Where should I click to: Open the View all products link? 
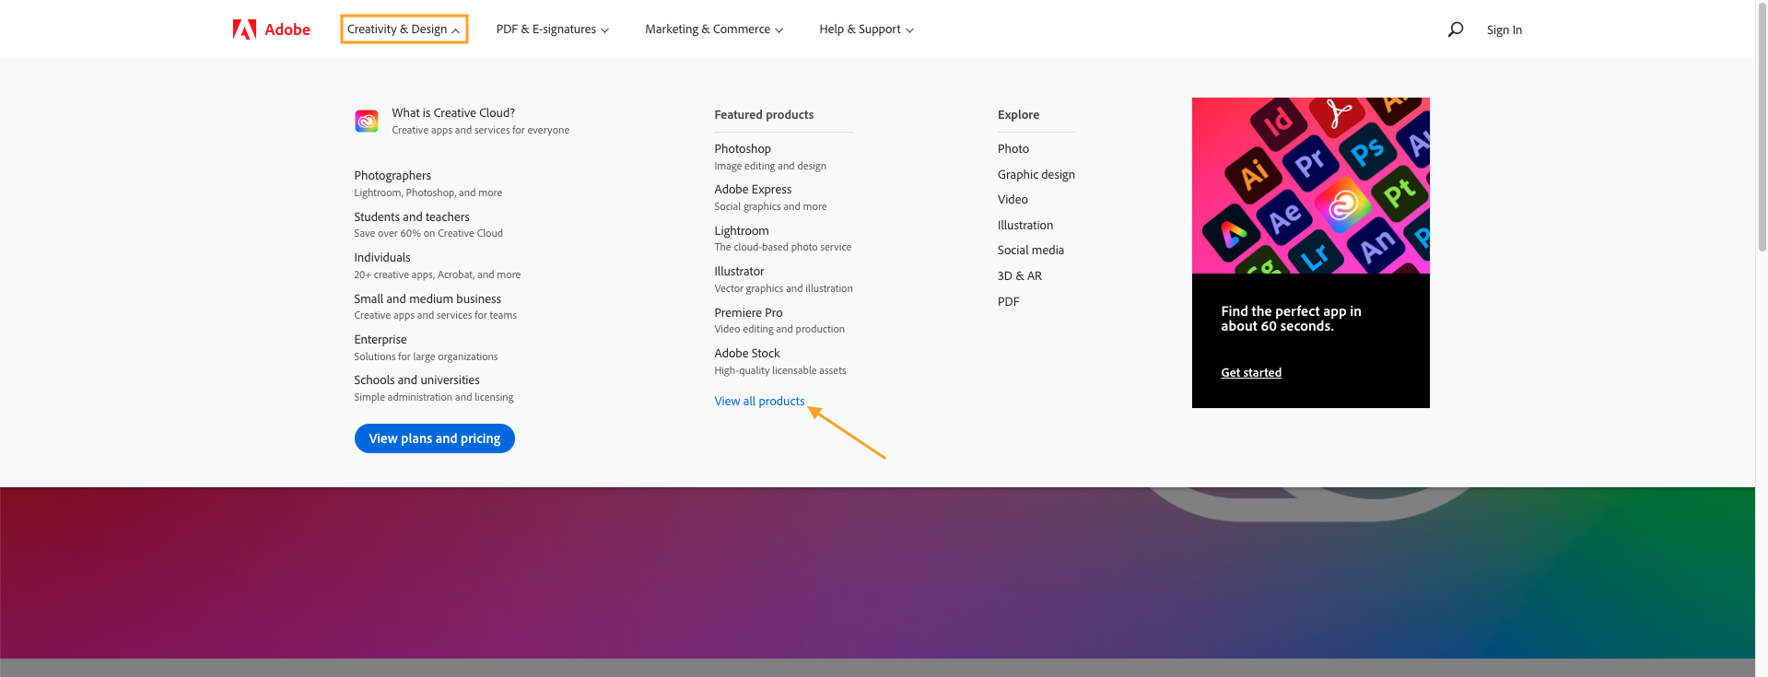[x=759, y=402]
